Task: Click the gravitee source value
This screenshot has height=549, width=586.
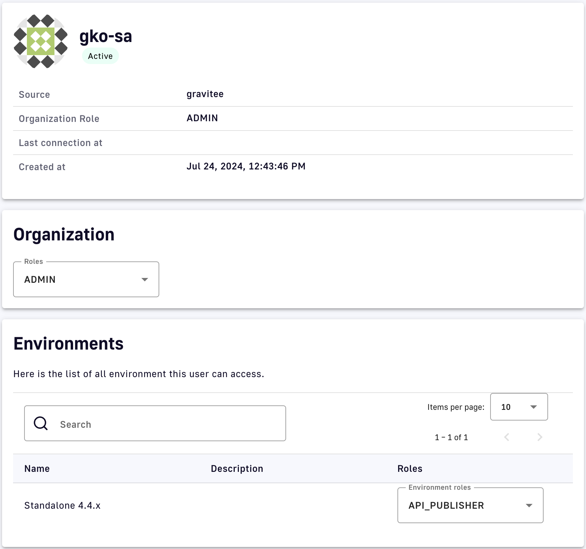Action: (x=205, y=94)
